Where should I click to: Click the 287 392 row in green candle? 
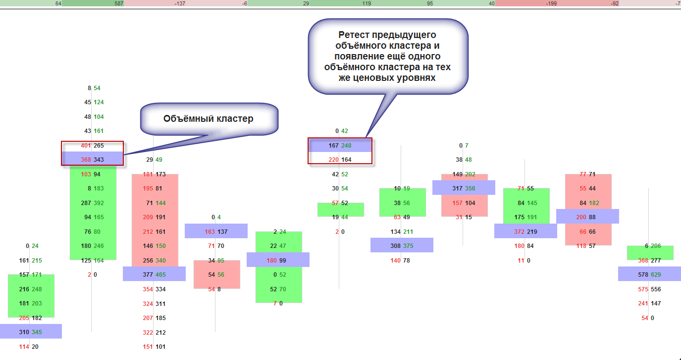tap(92, 203)
